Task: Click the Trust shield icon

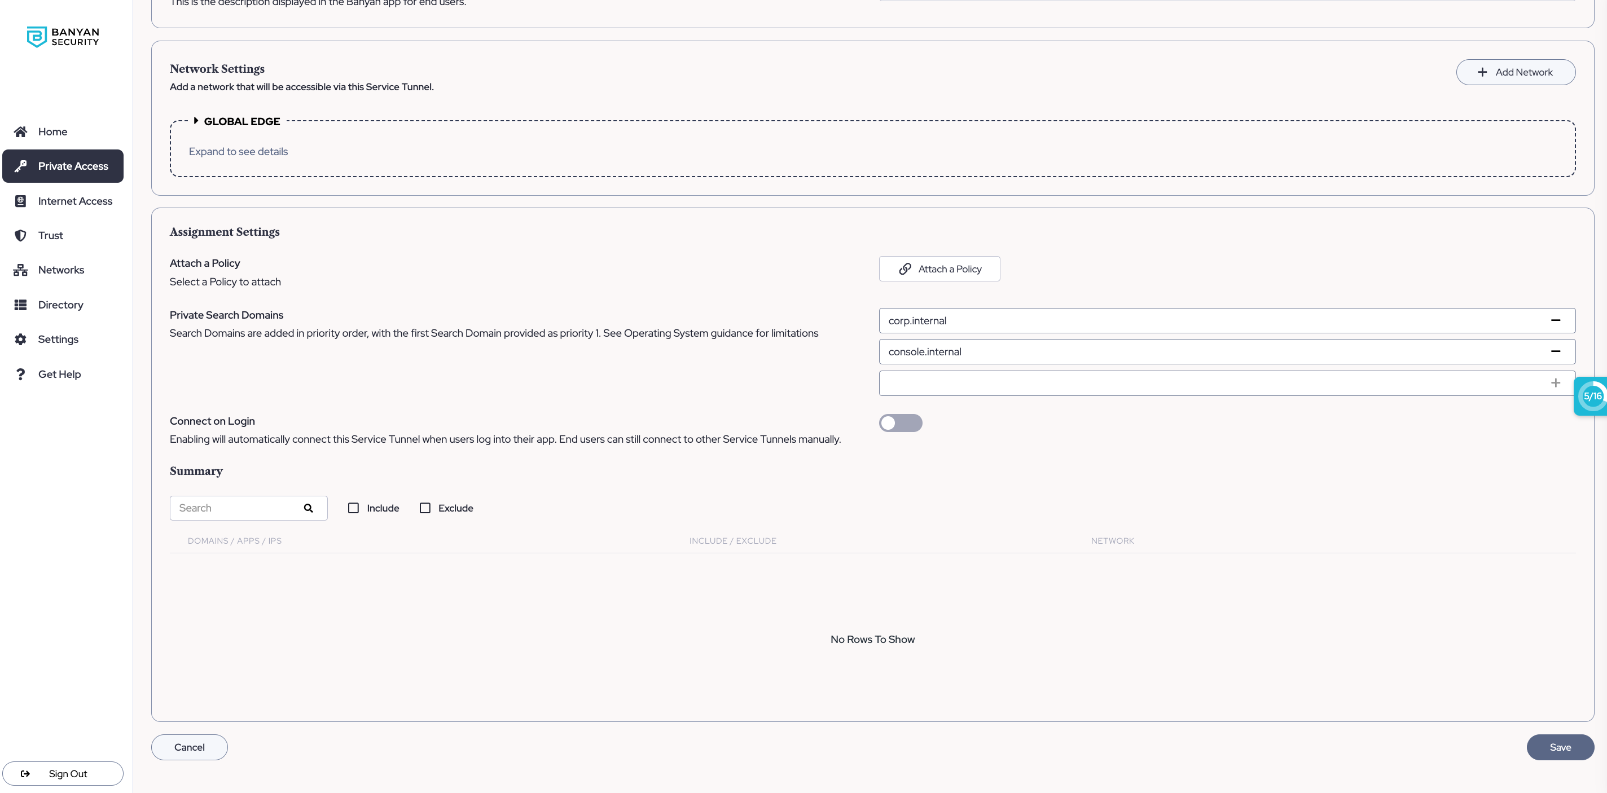Action: [20, 236]
